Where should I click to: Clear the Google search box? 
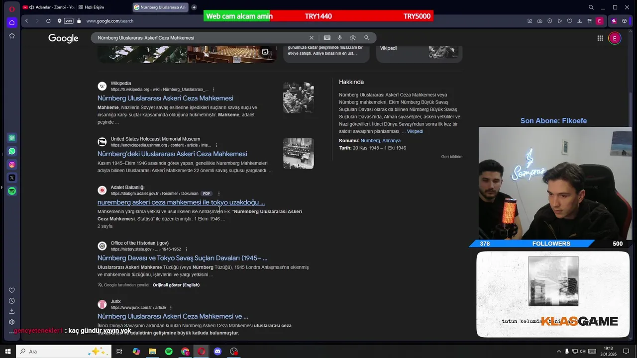click(312, 38)
